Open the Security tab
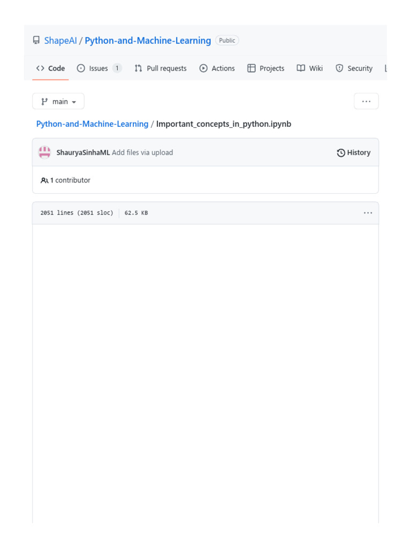The image size is (411, 548). (354, 68)
